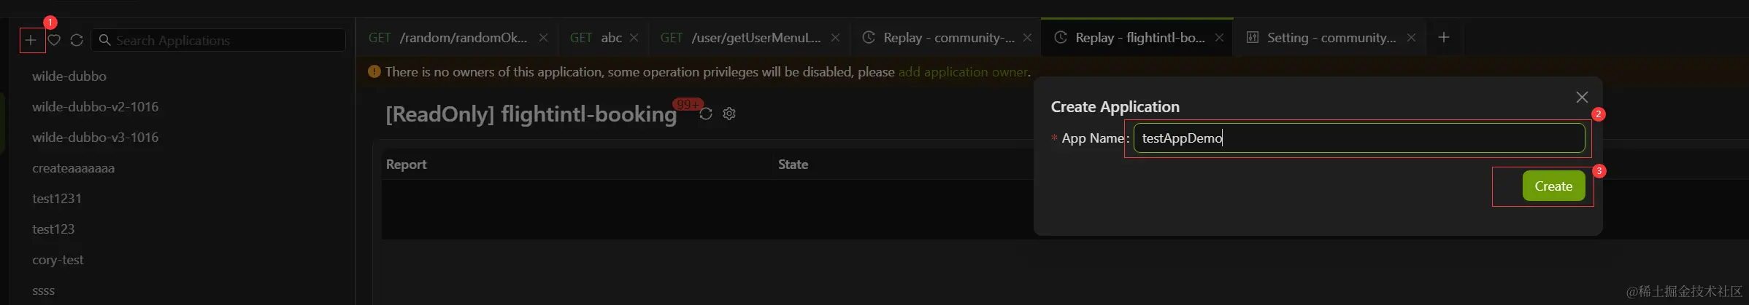Screen dimensions: 1749x305
Task: Close the Replay - flightintl-booking tab
Action: pos(1219,38)
